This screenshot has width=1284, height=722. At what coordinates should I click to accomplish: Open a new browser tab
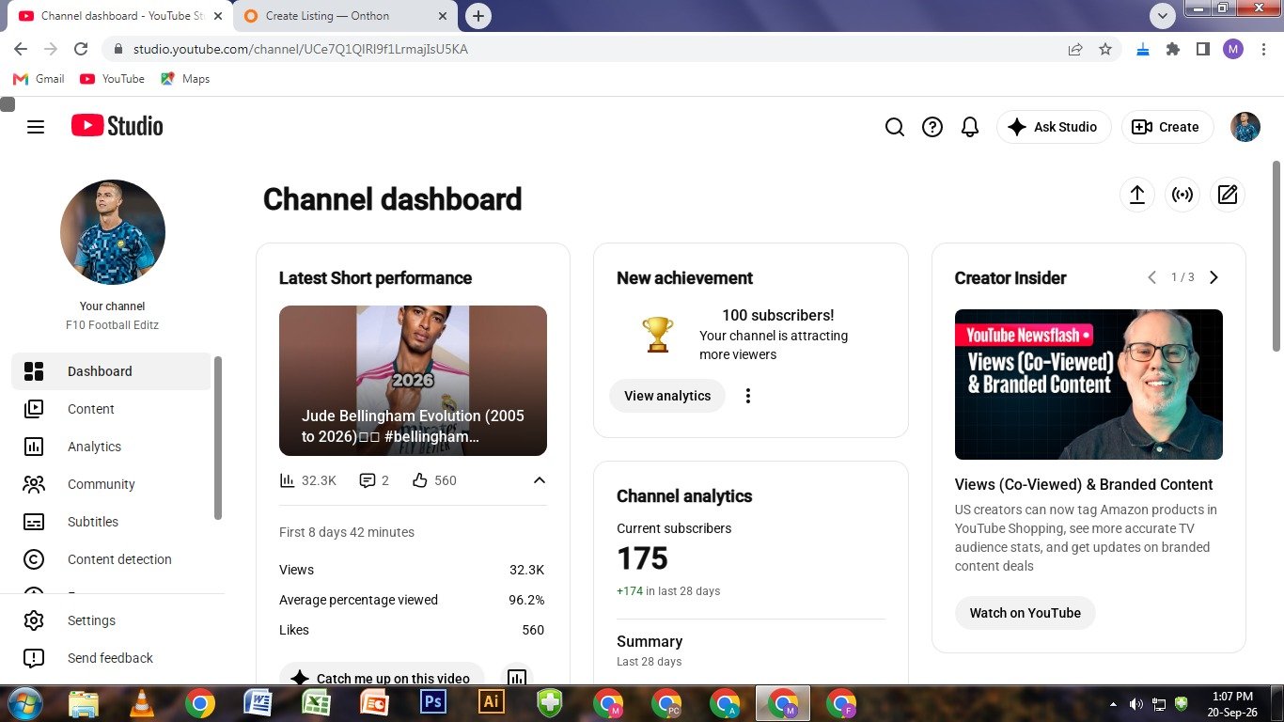(478, 16)
